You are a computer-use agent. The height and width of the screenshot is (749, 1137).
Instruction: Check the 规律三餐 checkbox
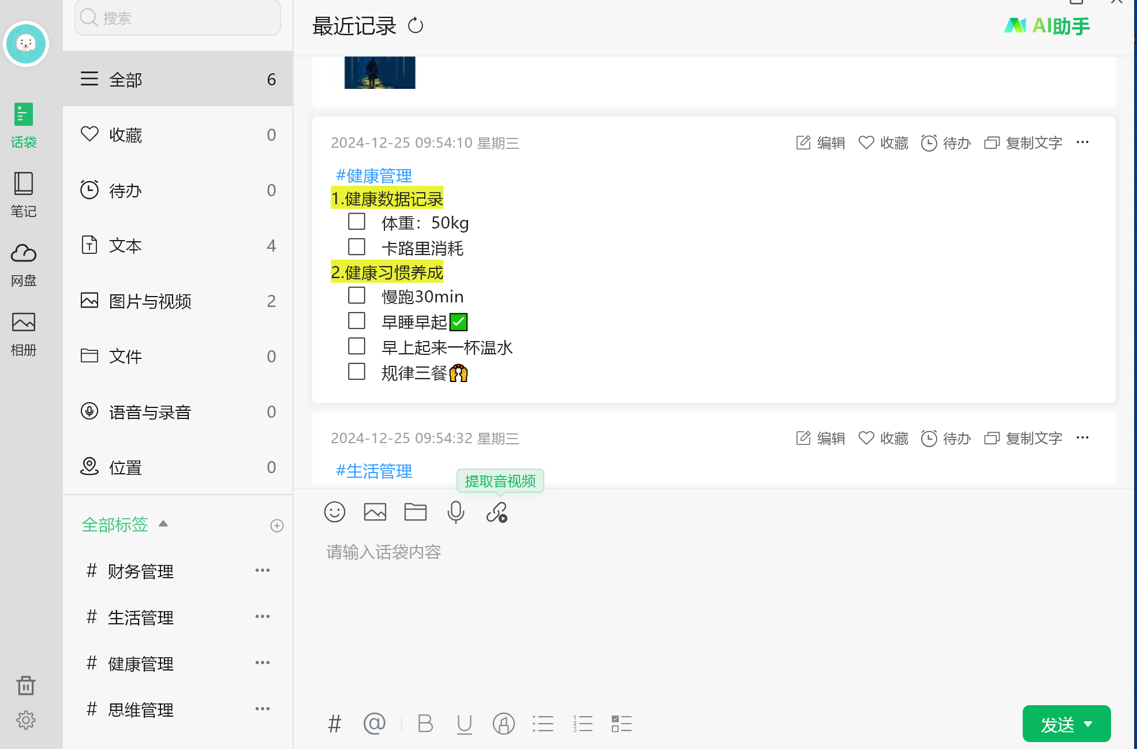(x=357, y=372)
